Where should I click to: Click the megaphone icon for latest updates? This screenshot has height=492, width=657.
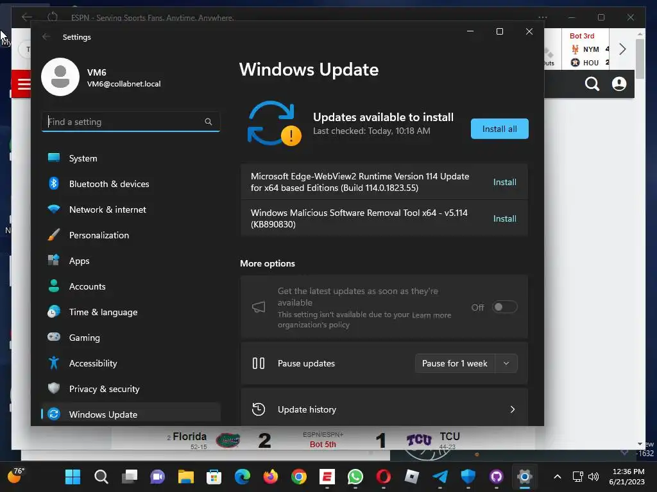coord(259,307)
